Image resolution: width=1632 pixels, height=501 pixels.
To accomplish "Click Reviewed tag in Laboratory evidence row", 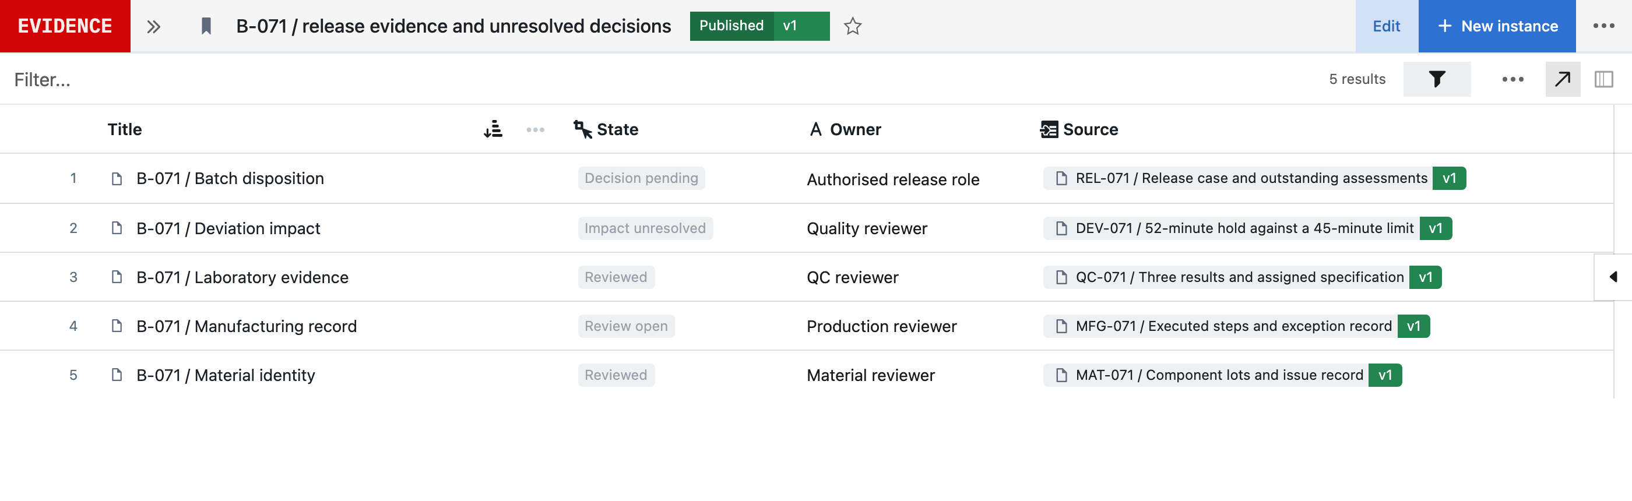I will (x=616, y=277).
